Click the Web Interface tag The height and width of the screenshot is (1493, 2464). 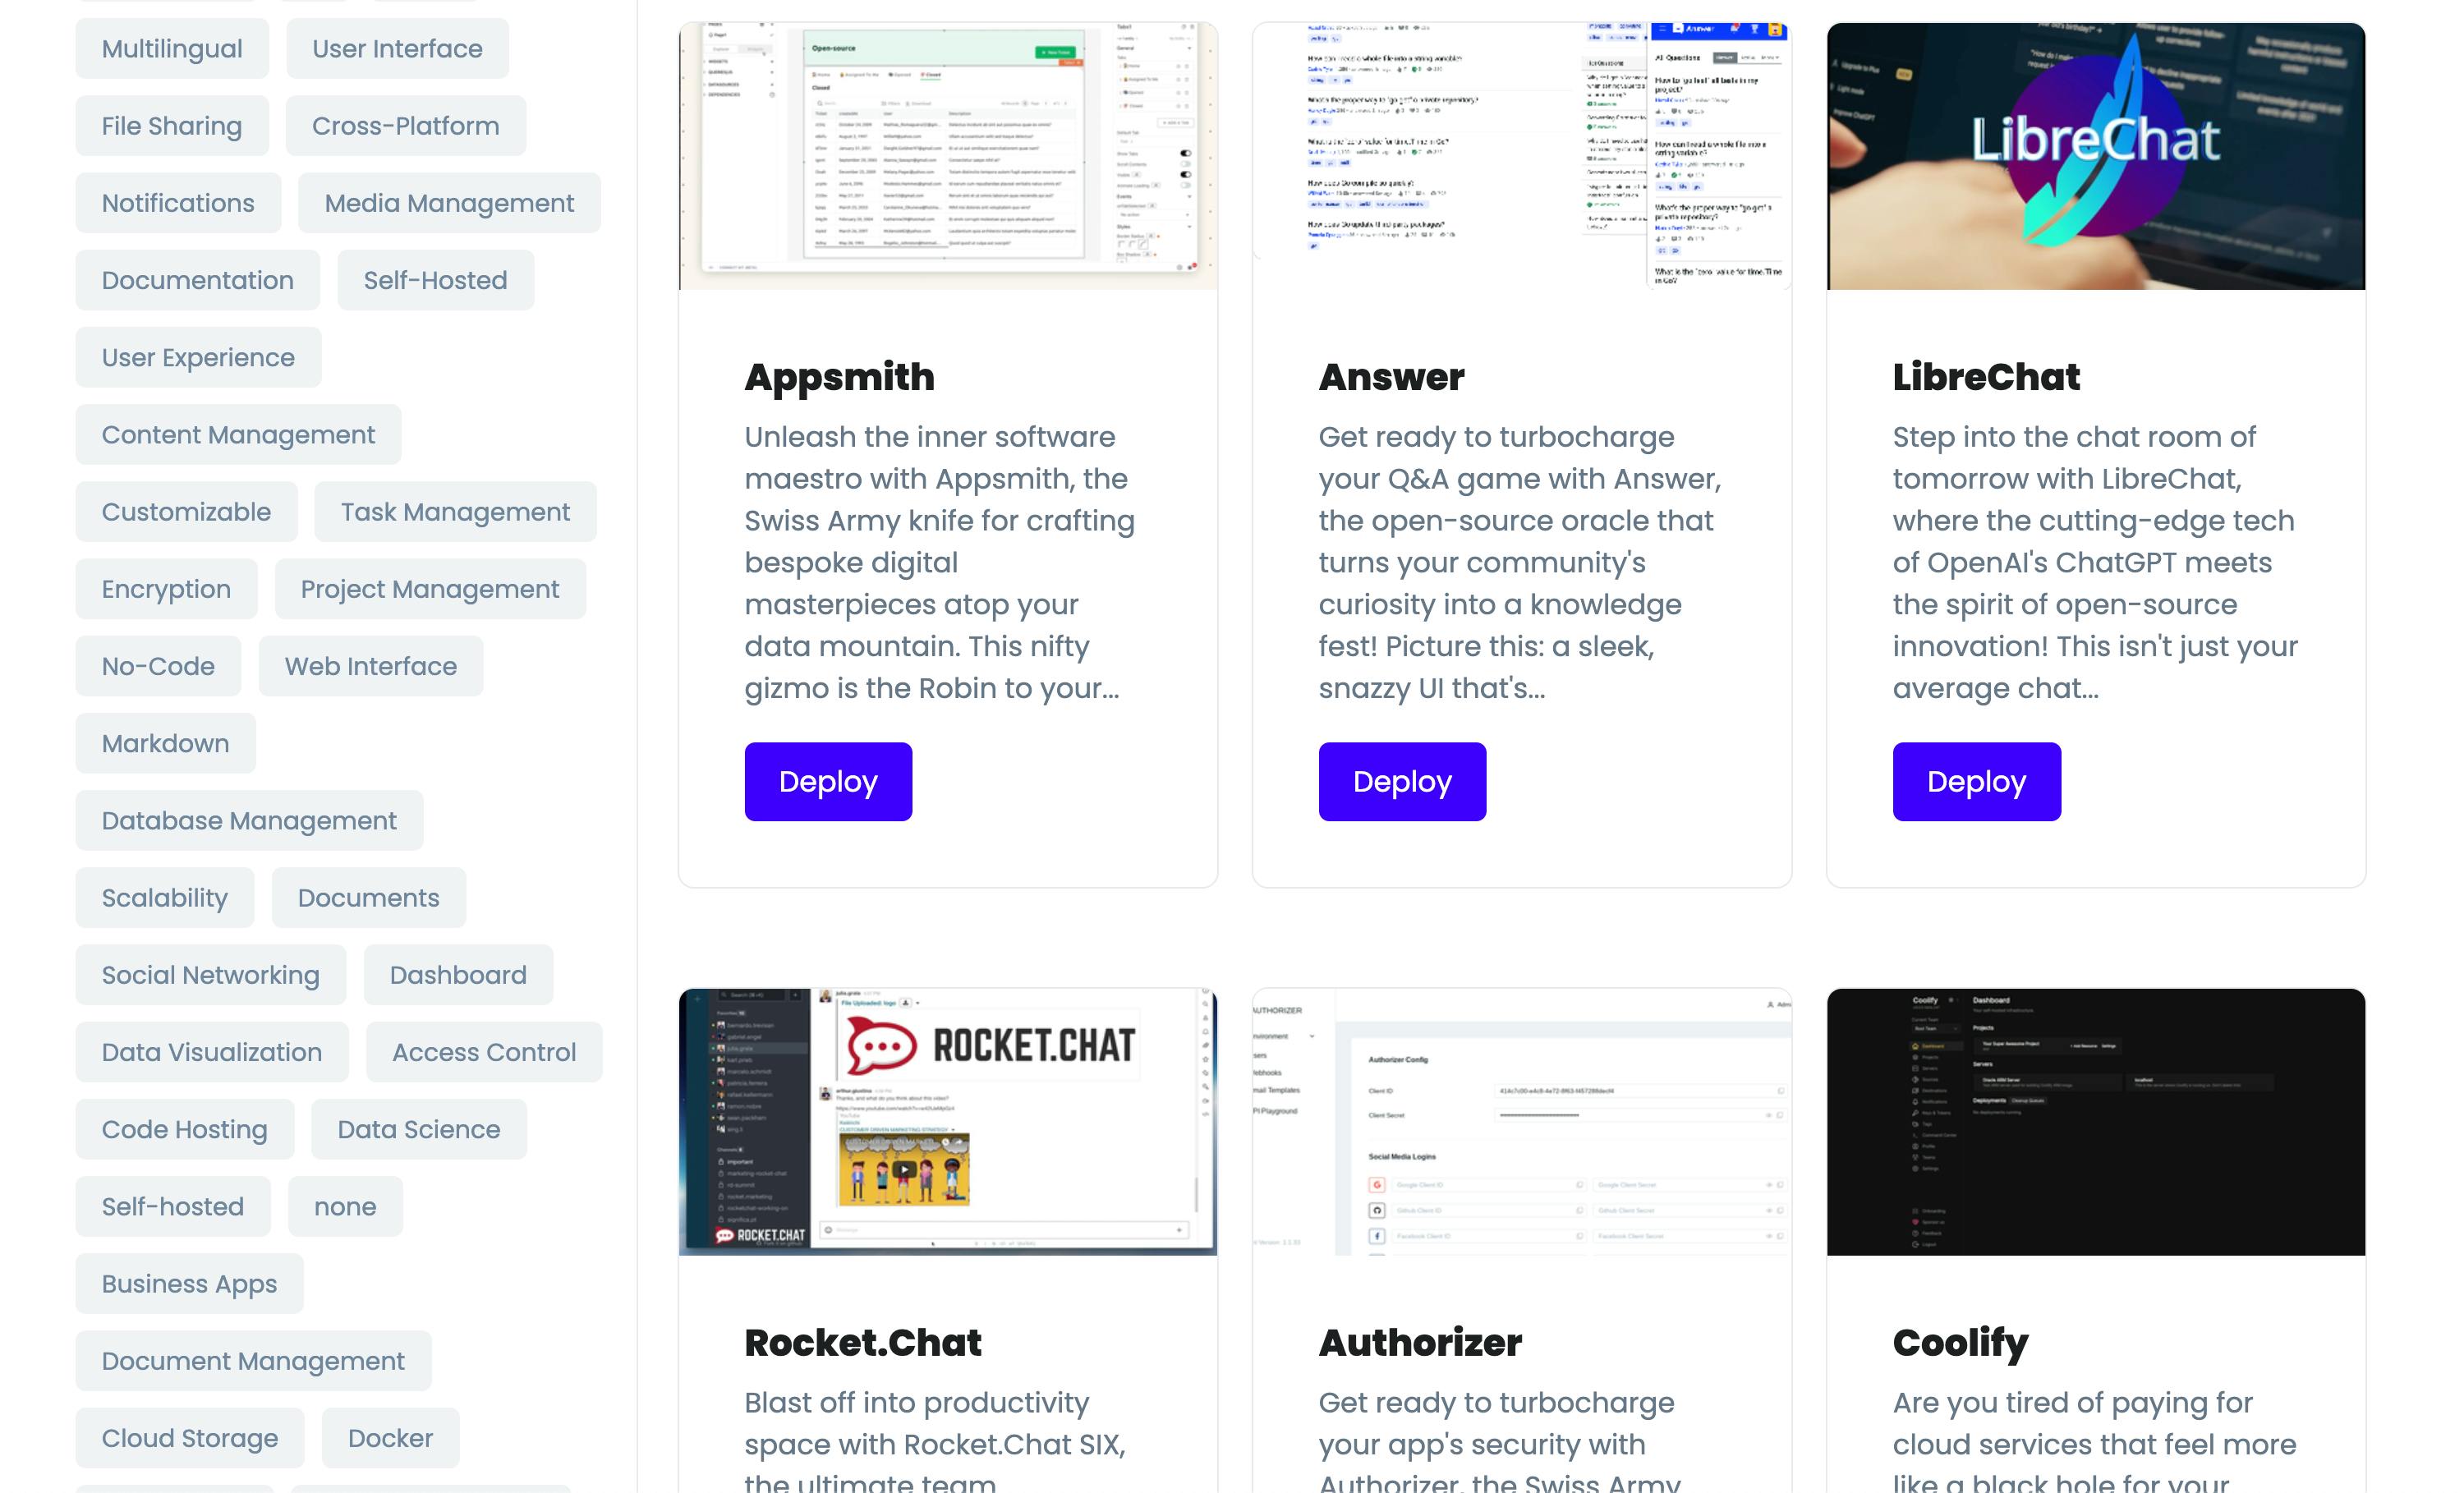371,666
